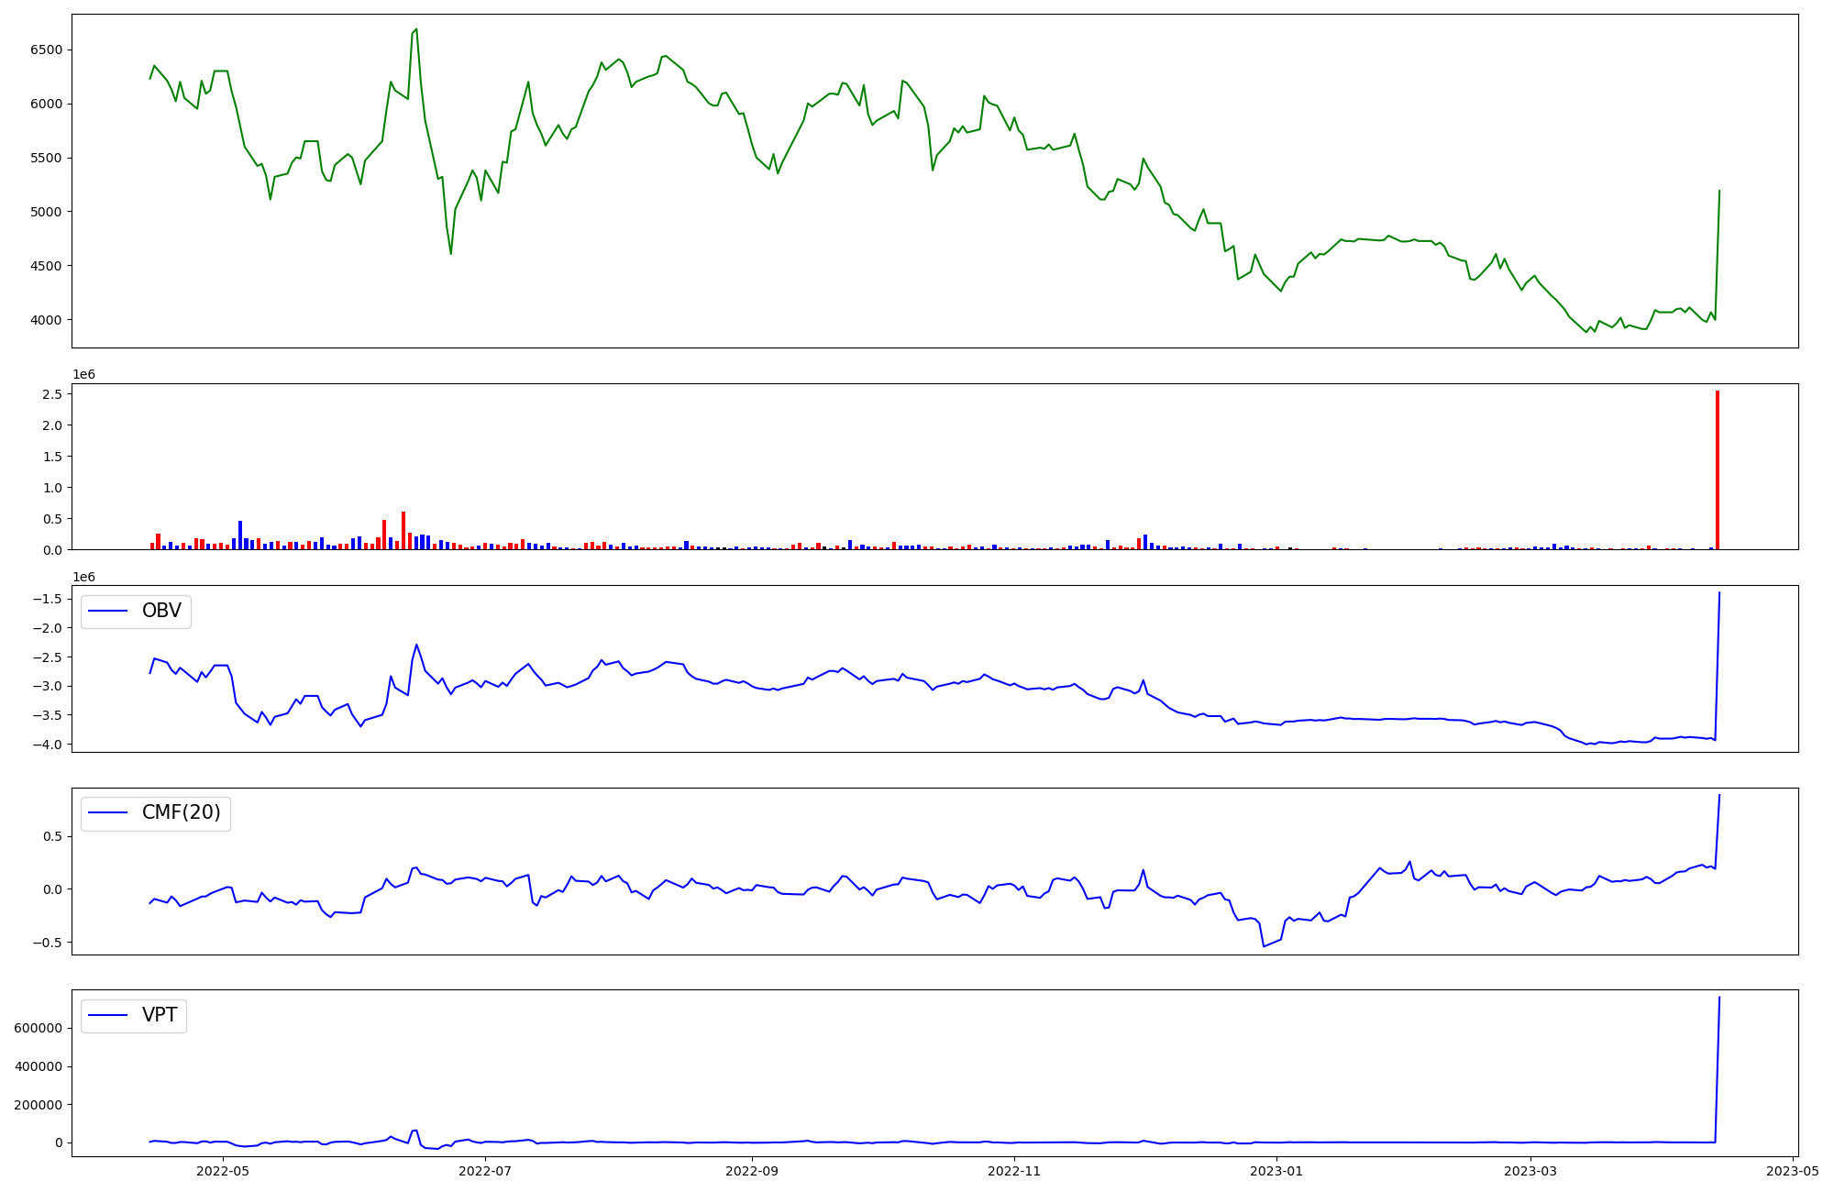Click the VPT legend entry
The height and width of the screenshot is (1192, 1834).
click(160, 1016)
